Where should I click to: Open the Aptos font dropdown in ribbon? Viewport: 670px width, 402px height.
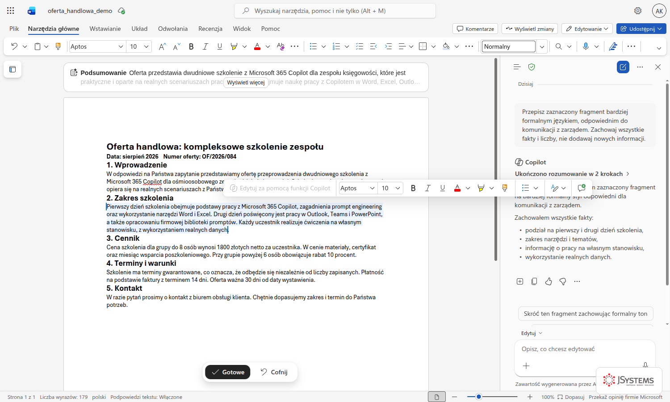[121, 46]
